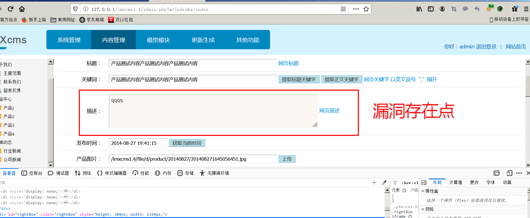Open the Firefox hamburger menu
The height and width of the screenshot is (218, 530).
point(527,9)
